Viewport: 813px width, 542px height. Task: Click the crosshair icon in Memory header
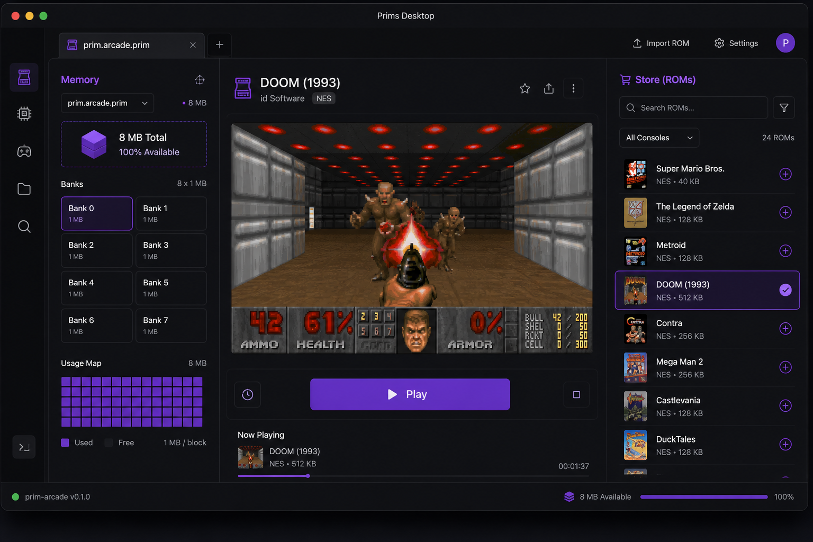[x=200, y=79]
